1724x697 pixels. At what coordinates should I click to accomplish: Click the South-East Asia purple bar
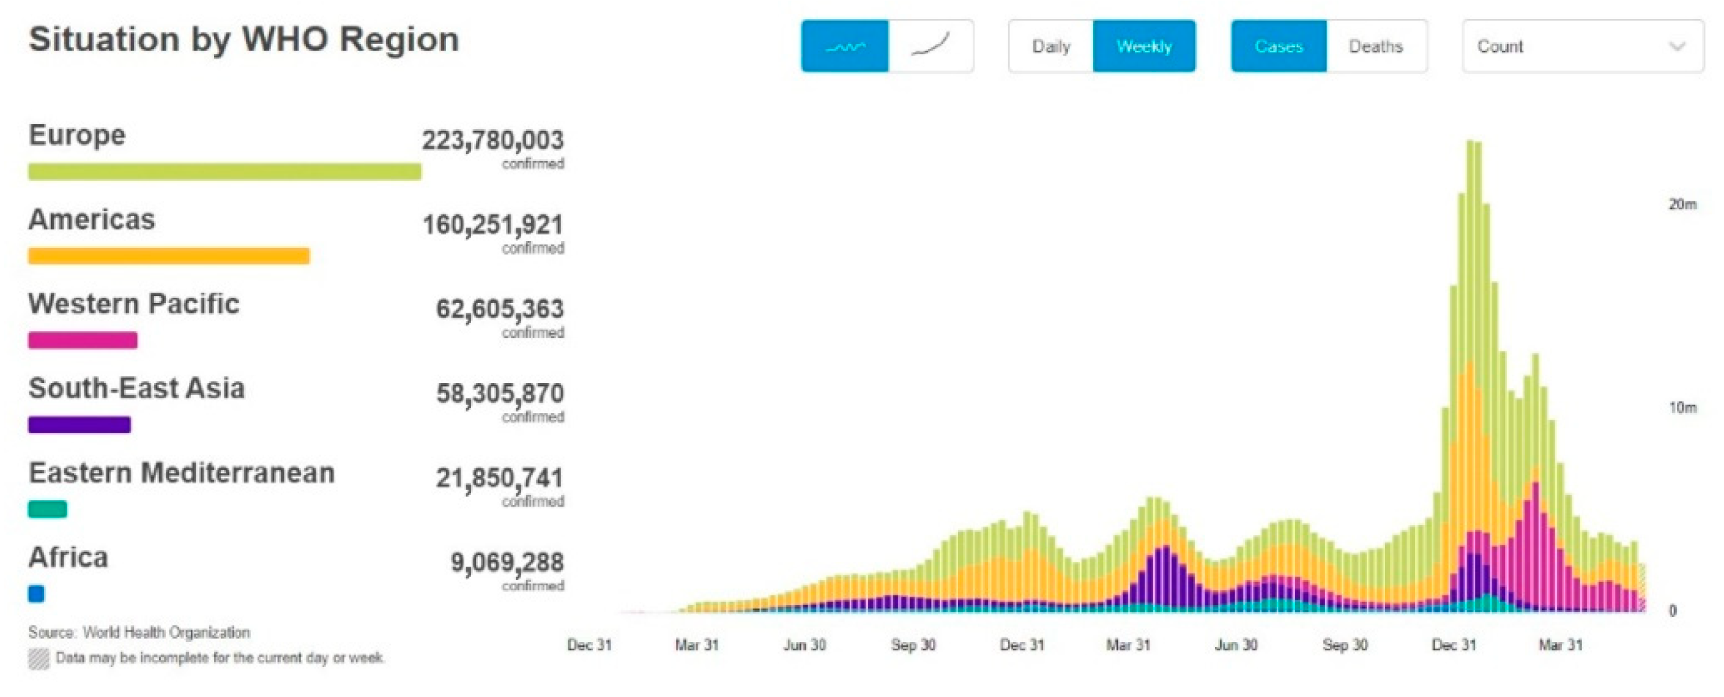79,425
